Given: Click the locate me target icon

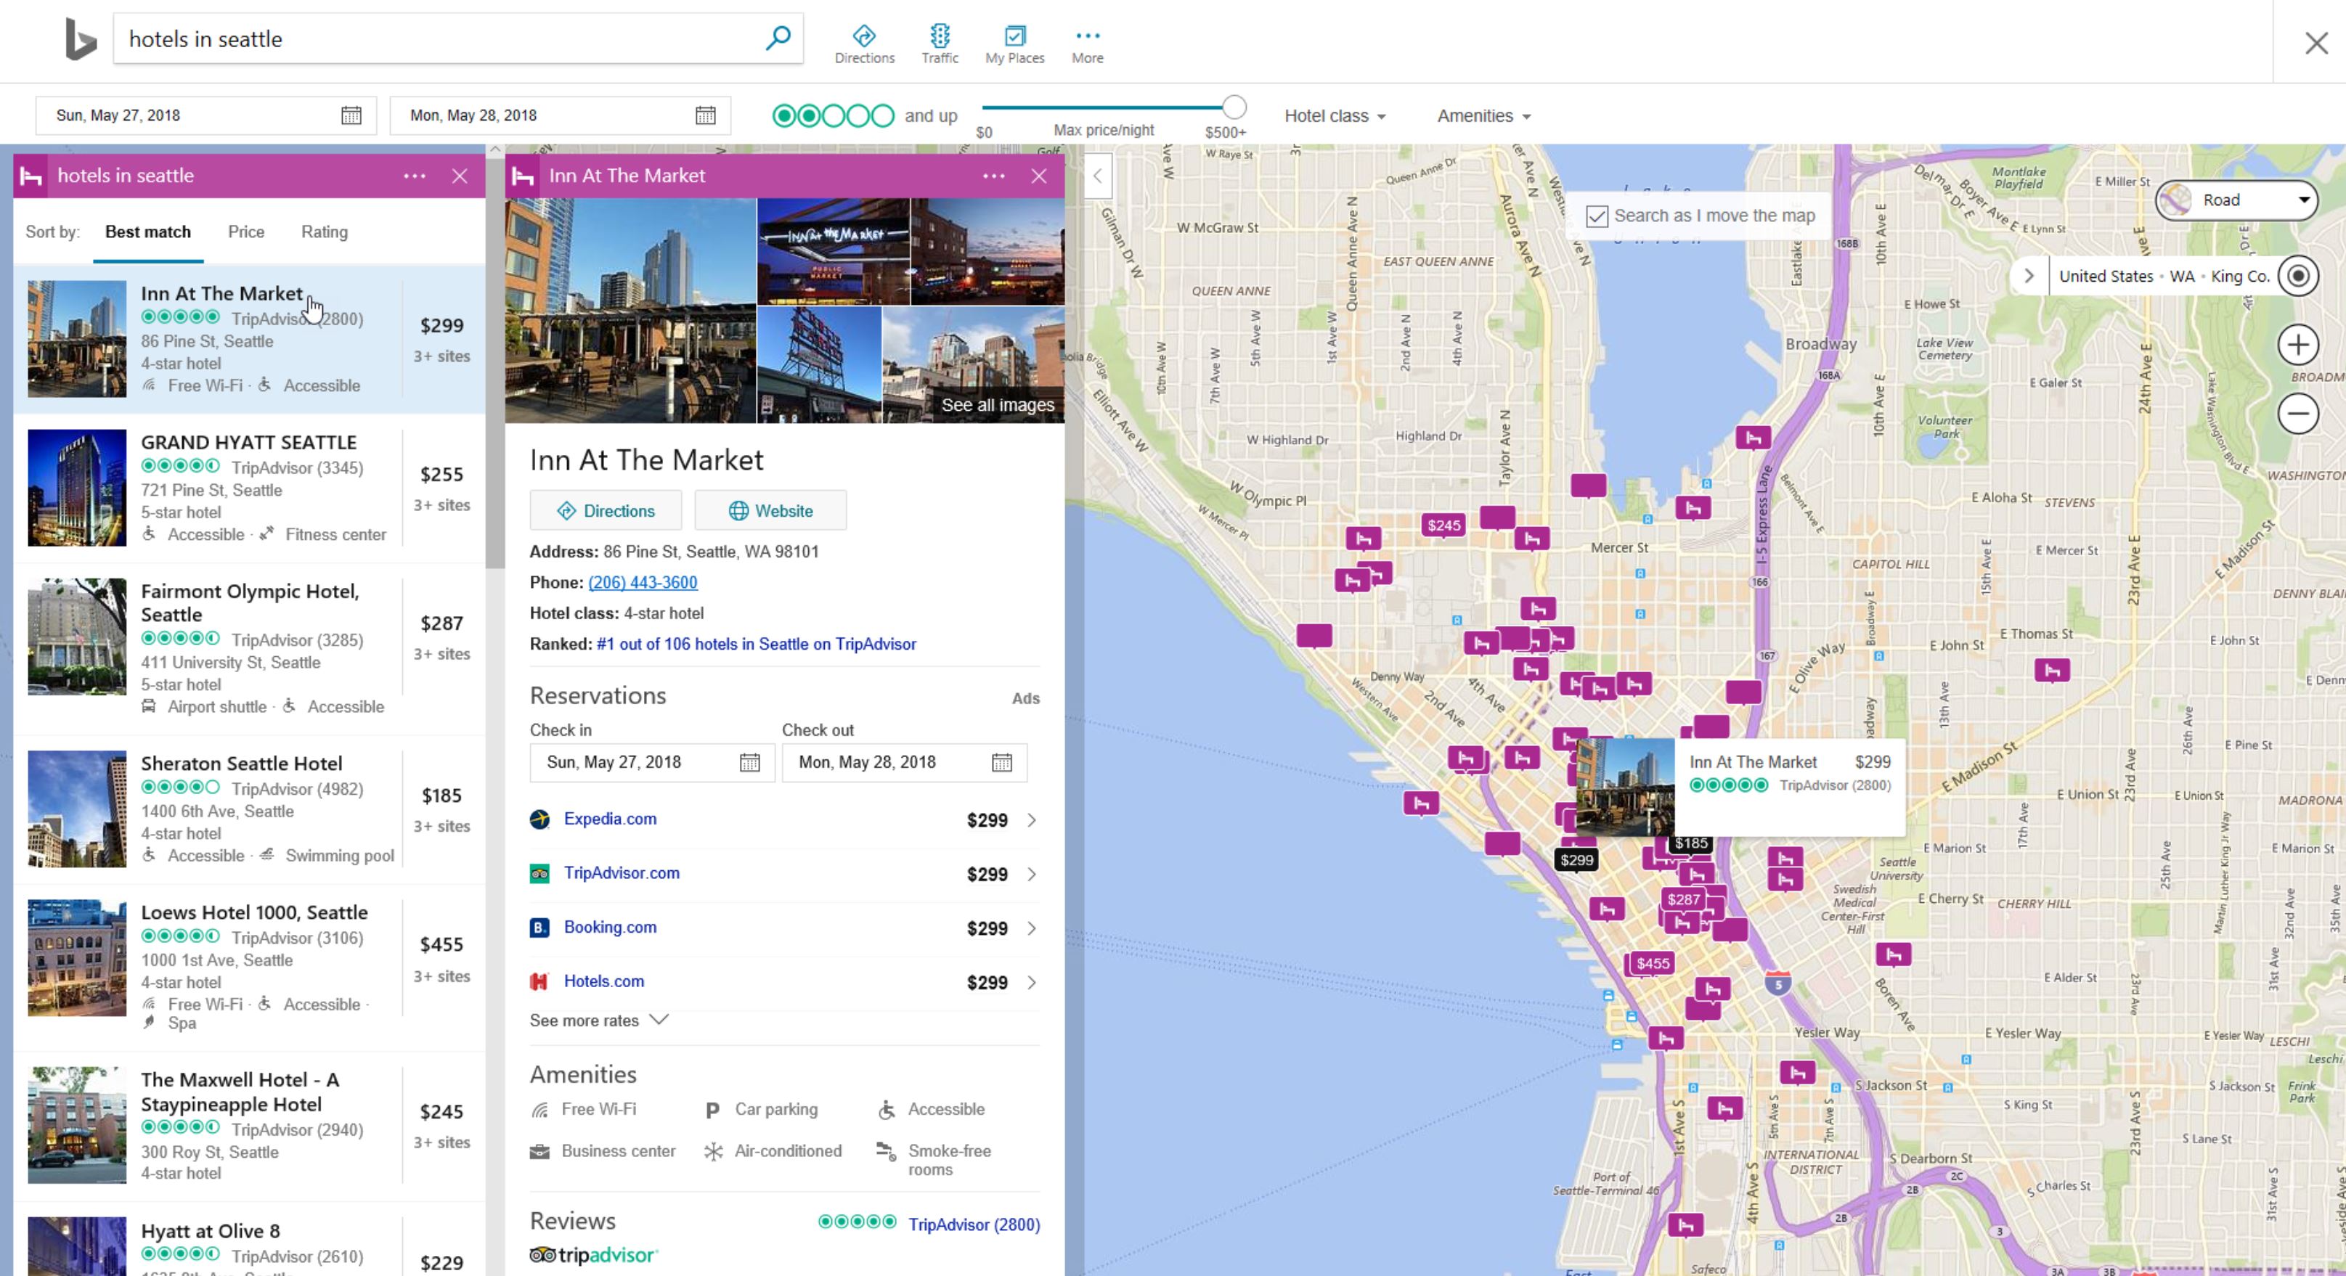Looking at the screenshot, I should tap(2298, 276).
